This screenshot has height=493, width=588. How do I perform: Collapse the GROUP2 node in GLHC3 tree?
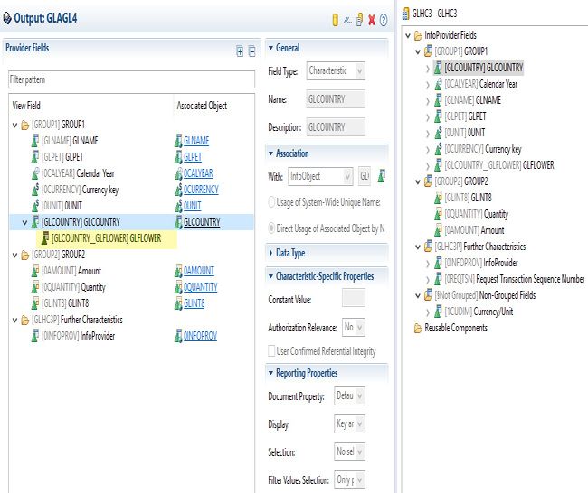coord(418,181)
